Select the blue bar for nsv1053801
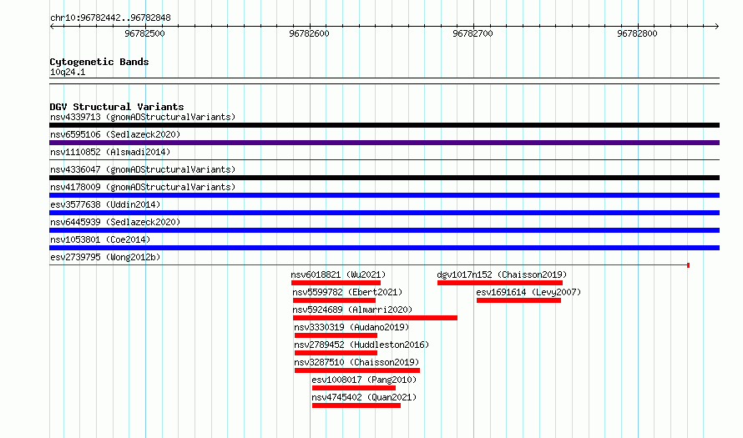The height and width of the screenshot is (438, 743). pyautogui.click(x=384, y=248)
